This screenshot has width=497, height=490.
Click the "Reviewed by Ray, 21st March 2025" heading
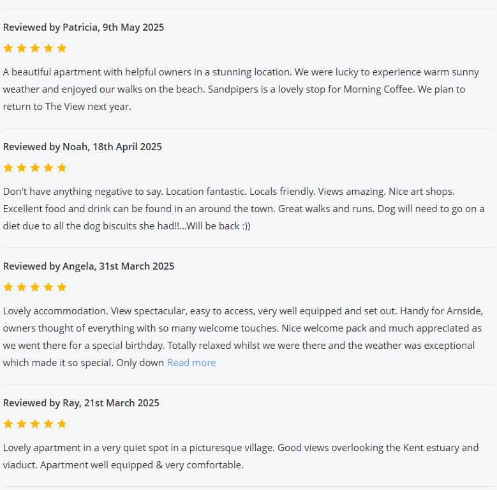point(81,403)
